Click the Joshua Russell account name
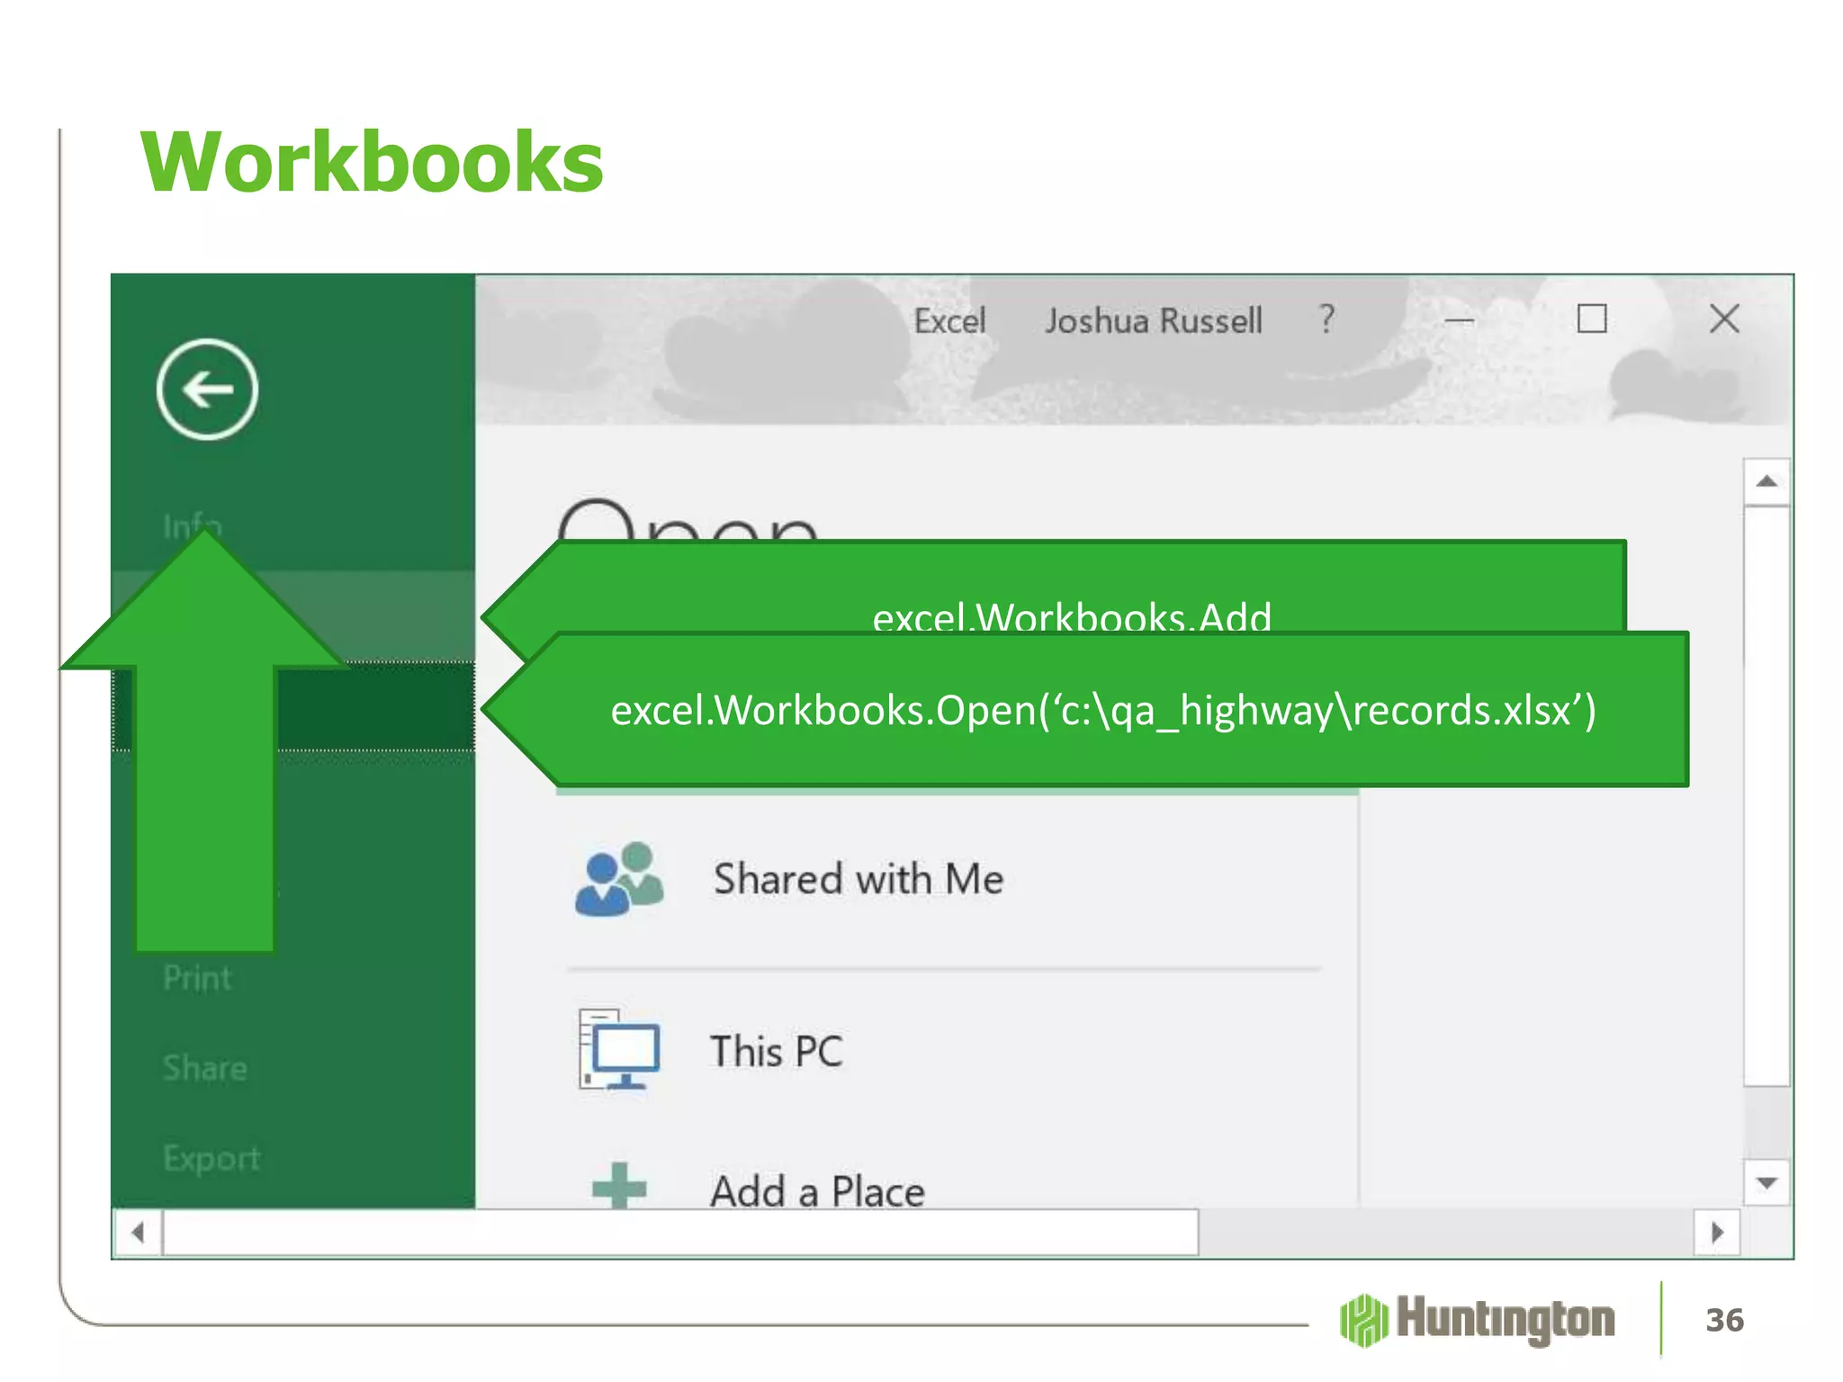 pyautogui.click(x=1154, y=321)
